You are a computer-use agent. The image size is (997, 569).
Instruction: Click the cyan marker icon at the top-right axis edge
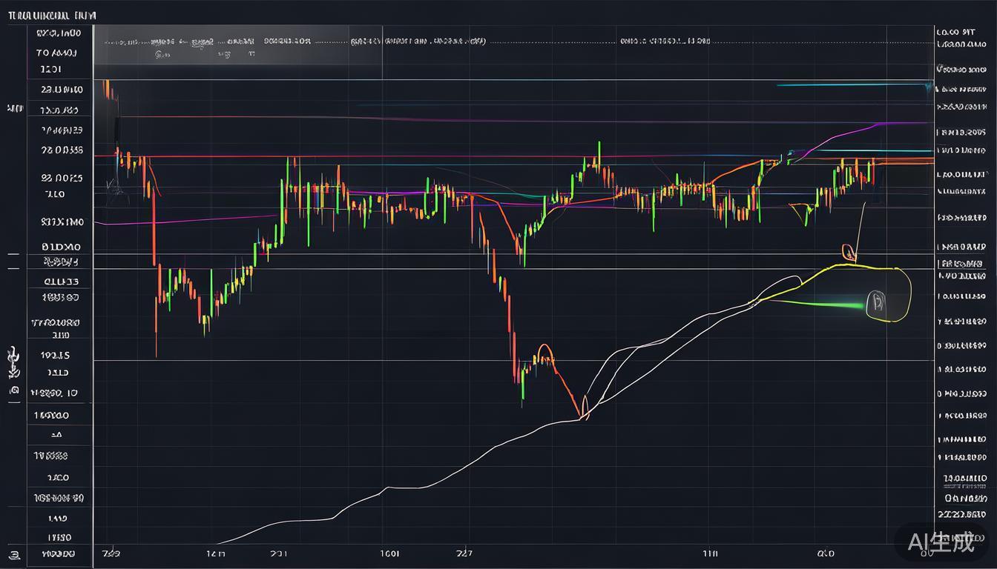[x=928, y=87]
